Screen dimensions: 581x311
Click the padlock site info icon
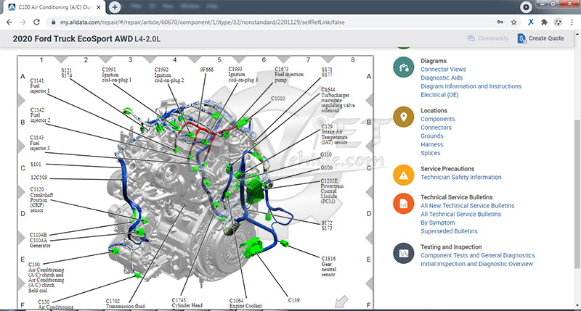point(54,22)
